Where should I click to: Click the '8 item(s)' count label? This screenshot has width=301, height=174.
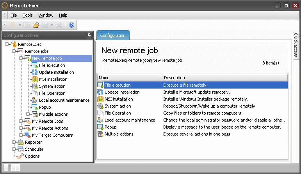271,63
